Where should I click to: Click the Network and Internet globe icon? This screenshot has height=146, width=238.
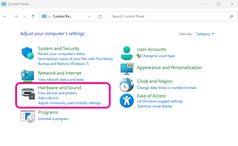pos(28,76)
